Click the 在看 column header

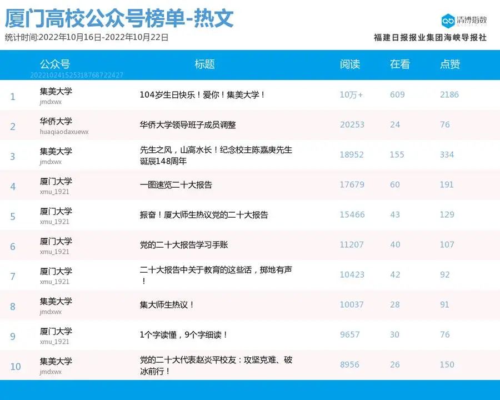pos(399,64)
